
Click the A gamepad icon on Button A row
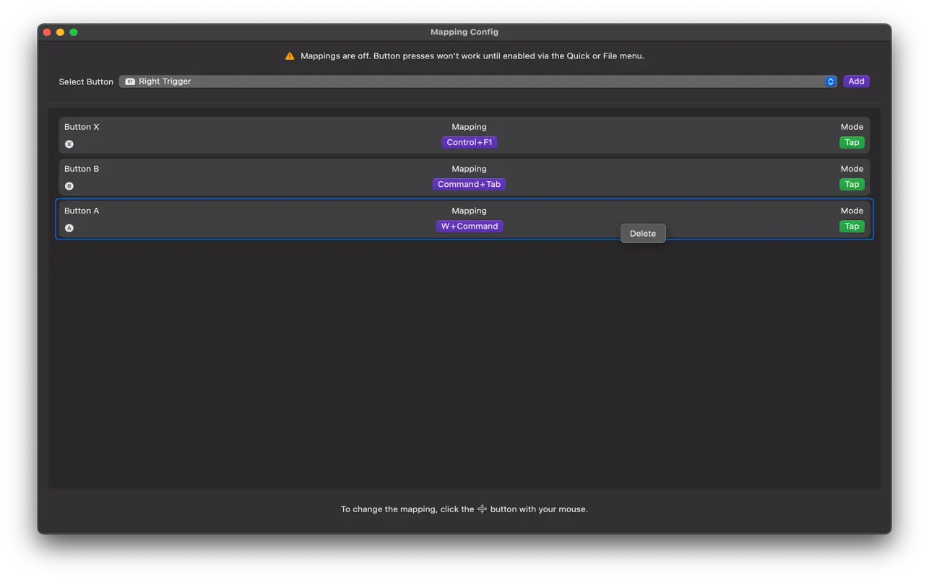click(69, 227)
